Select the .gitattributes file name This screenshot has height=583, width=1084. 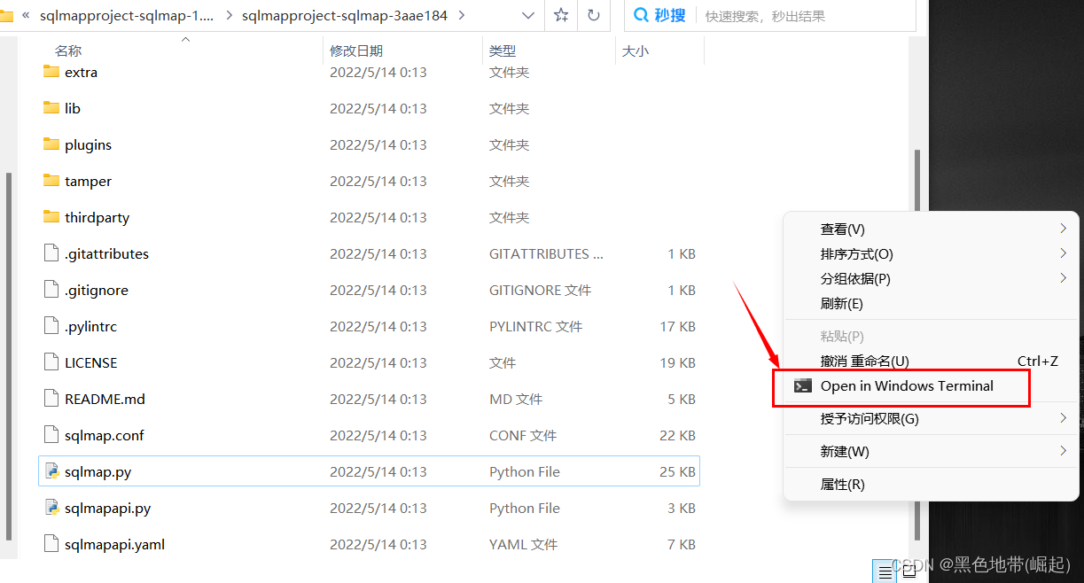106,253
